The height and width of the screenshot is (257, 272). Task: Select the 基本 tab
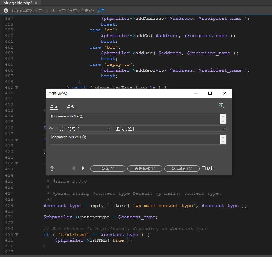[54, 107]
